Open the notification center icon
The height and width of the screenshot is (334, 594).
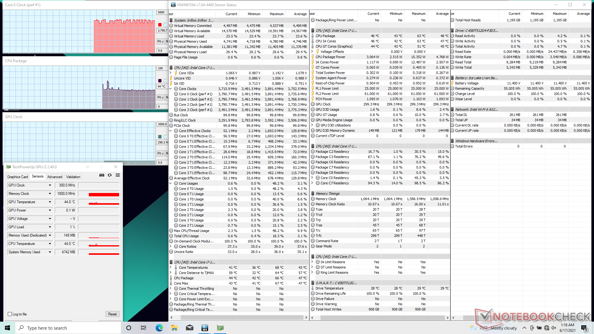pos(584,328)
